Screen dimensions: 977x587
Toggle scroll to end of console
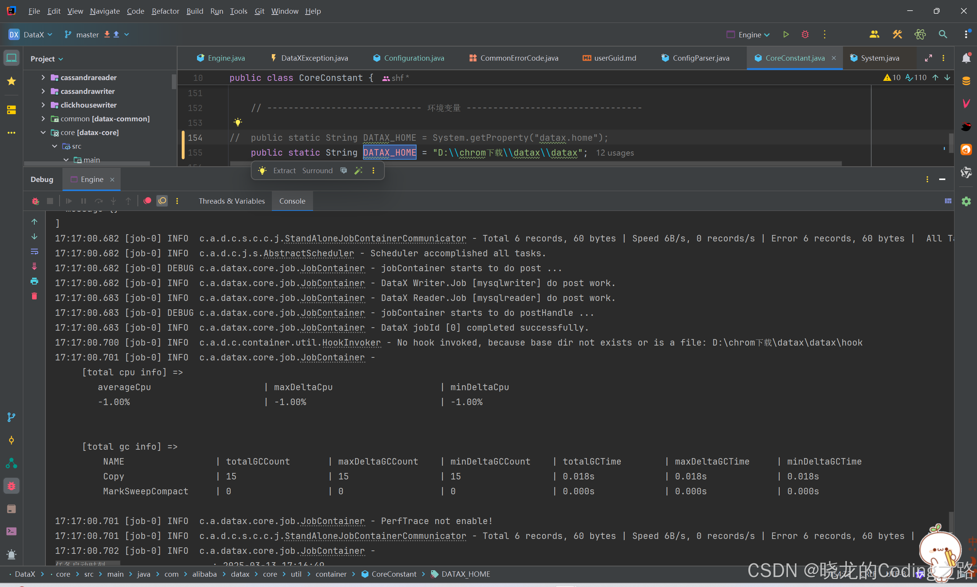tap(34, 266)
